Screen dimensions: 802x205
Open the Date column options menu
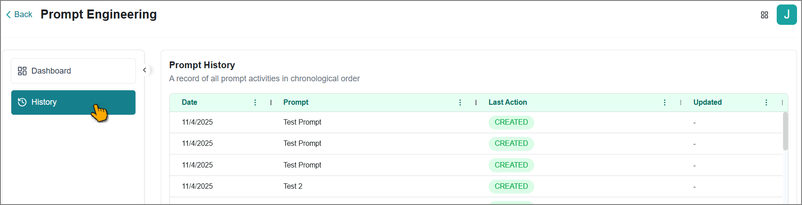(255, 102)
